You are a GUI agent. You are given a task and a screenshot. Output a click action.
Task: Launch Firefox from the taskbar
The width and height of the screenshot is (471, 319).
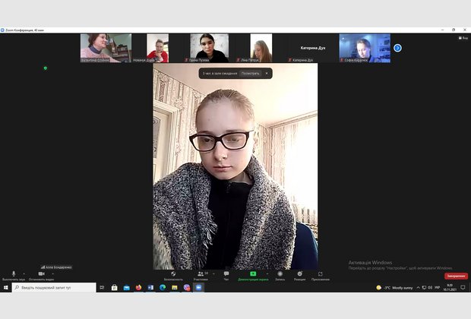pyautogui.click(x=138, y=287)
